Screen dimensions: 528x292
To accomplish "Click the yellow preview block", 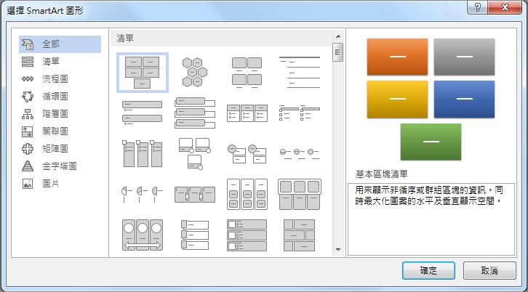I will (x=397, y=100).
